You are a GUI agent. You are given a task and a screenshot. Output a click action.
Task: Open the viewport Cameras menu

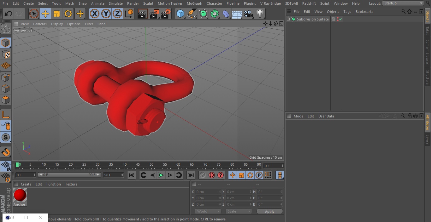[40, 24]
